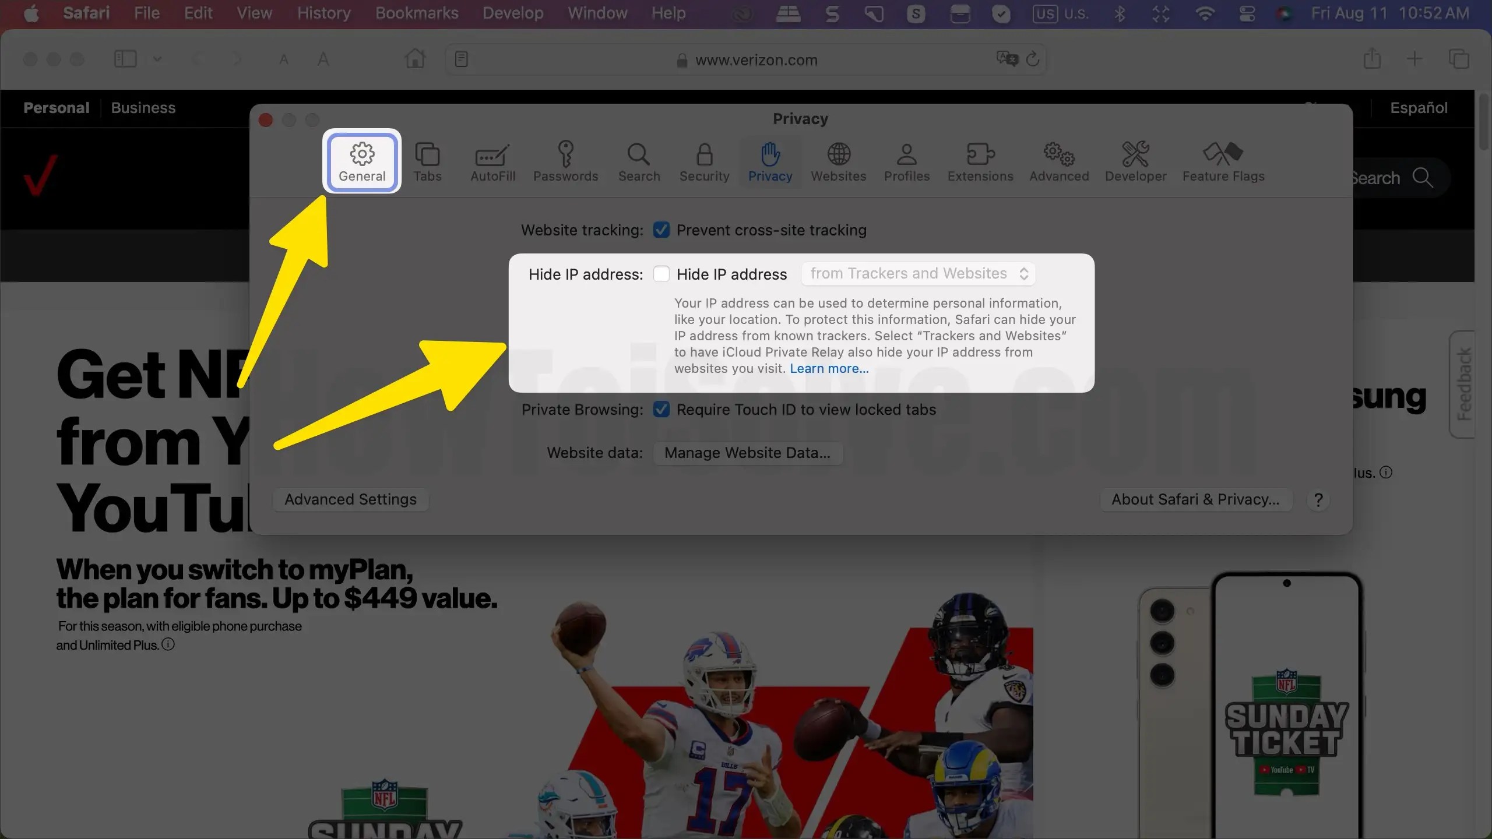The image size is (1492, 839).
Task: Open the Websites settings pane
Action: [x=838, y=162]
